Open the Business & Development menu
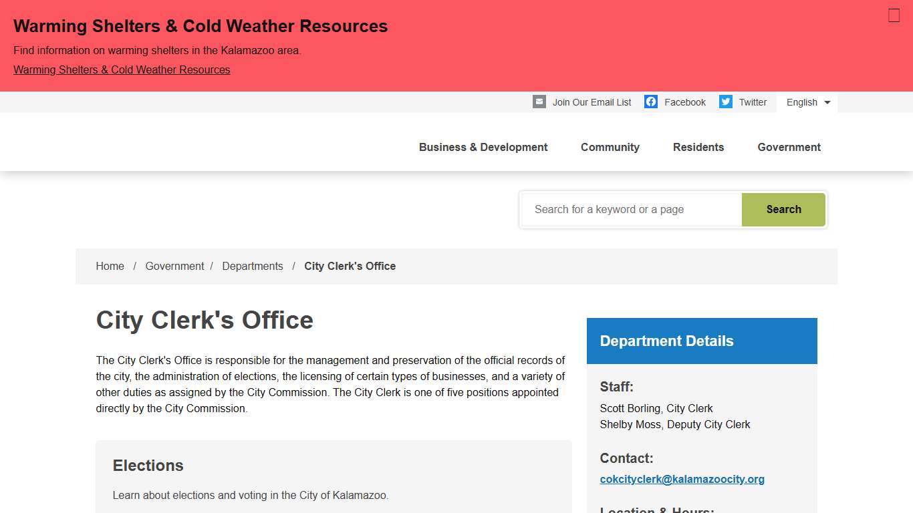The width and height of the screenshot is (913, 513). (x=483, y=147)
